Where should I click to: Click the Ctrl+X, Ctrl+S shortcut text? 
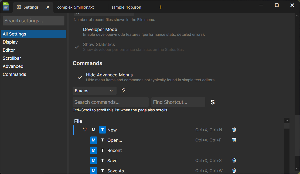(x=208, y=161)
